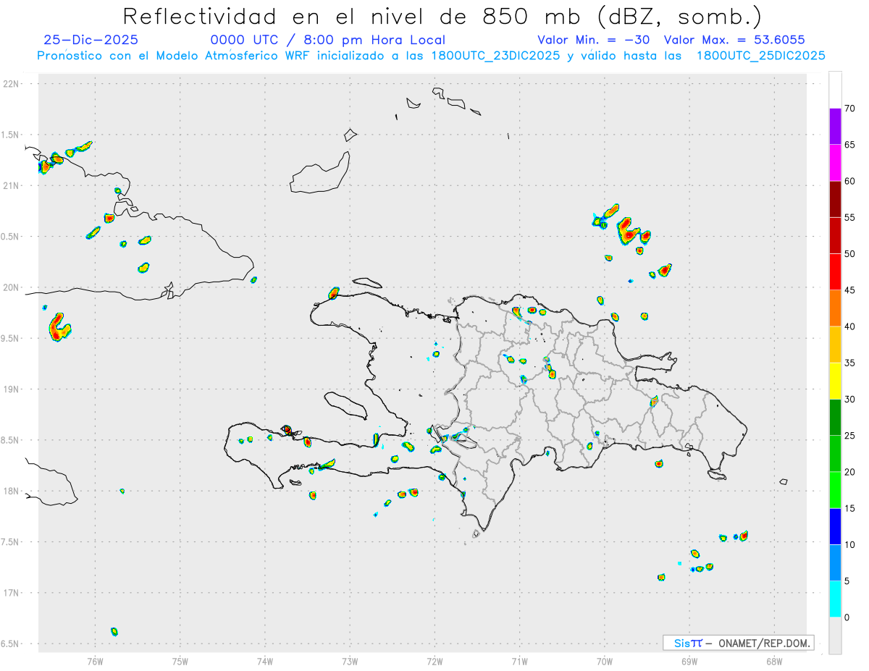The height and width of the screenshot is (671, 869).
Task: Click the colorbar label '70'
Action: (x=850, y=108)
